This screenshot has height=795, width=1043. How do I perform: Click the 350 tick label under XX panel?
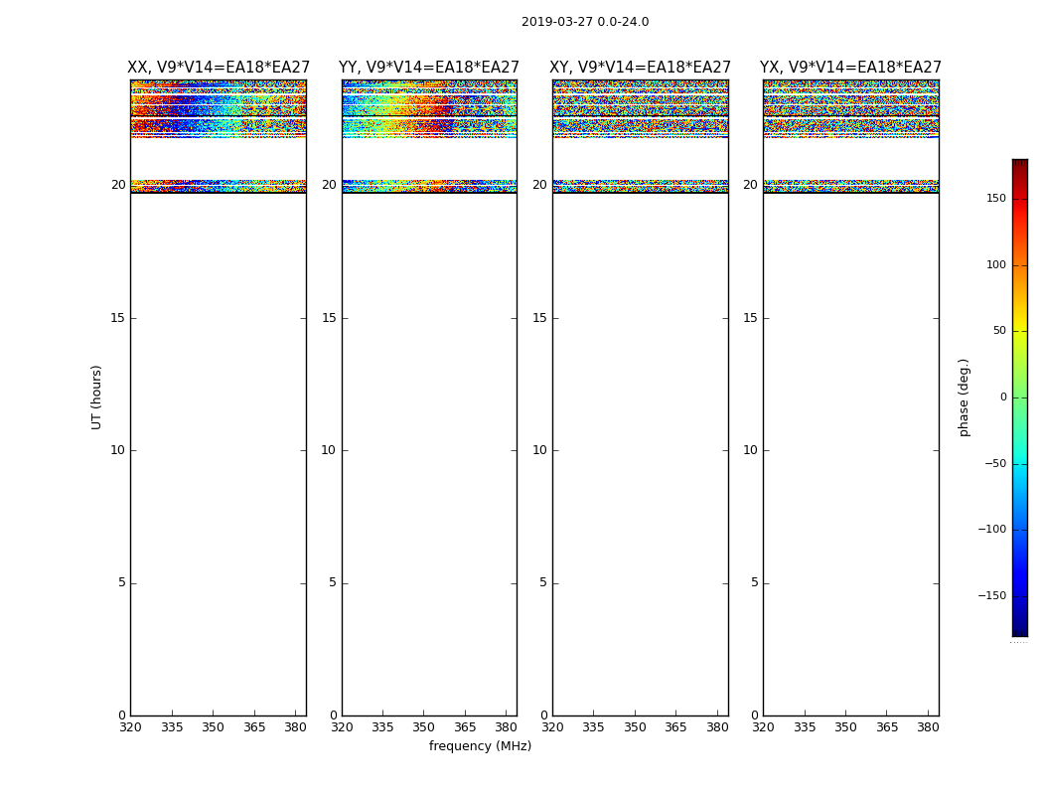(213, 727)
